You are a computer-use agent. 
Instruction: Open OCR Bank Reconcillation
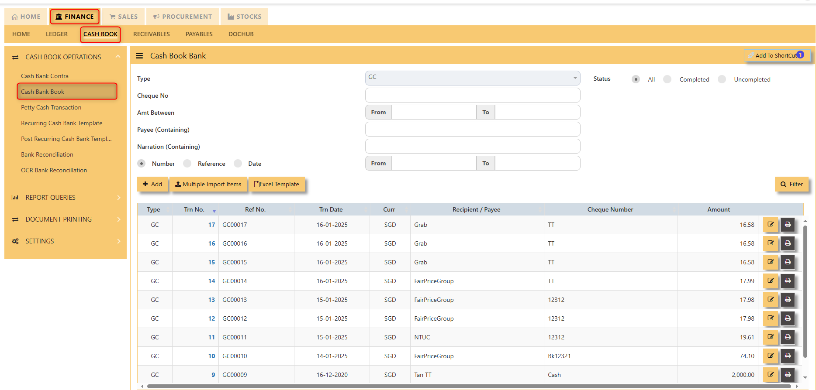54,170
